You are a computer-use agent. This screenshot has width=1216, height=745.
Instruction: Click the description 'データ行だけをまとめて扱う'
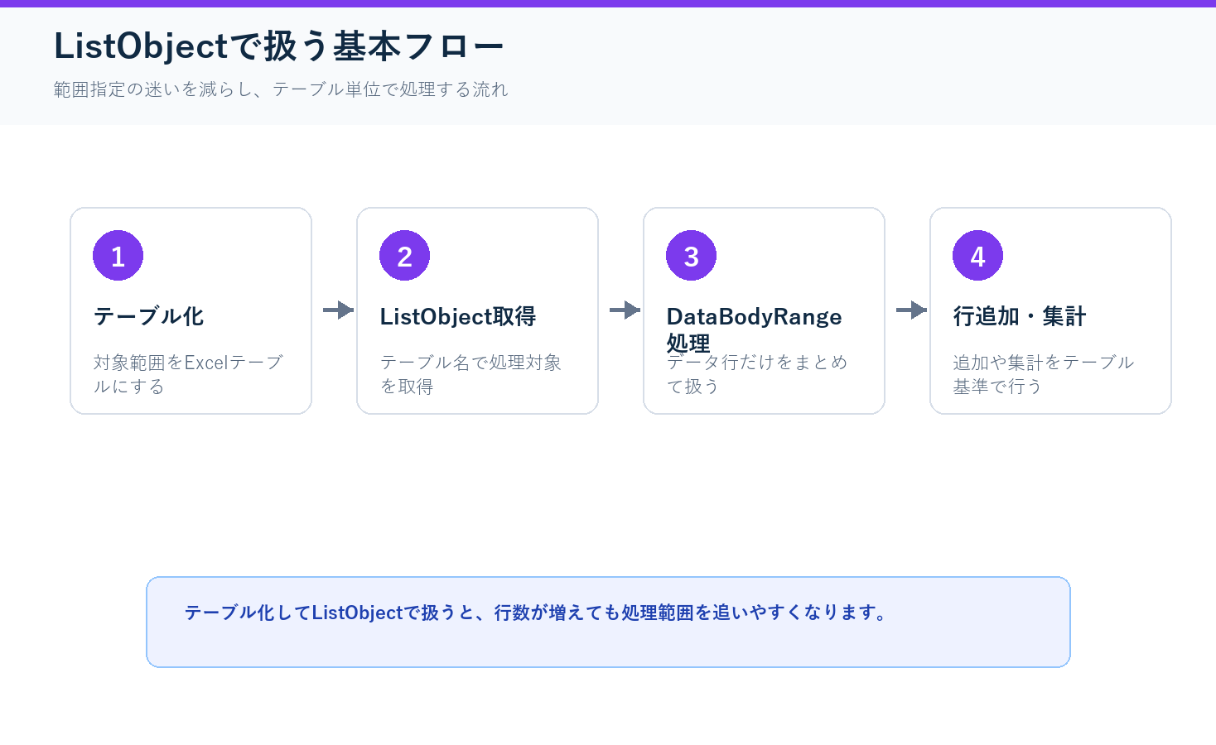pos(757,374)
